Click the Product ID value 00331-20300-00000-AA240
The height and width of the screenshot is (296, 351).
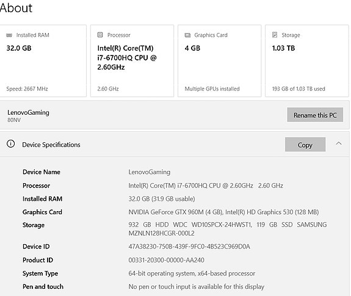(x=166, y=260)
